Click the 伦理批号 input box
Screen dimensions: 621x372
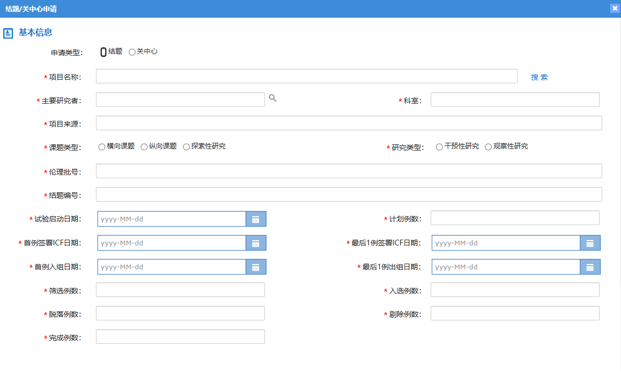point(349,171)
